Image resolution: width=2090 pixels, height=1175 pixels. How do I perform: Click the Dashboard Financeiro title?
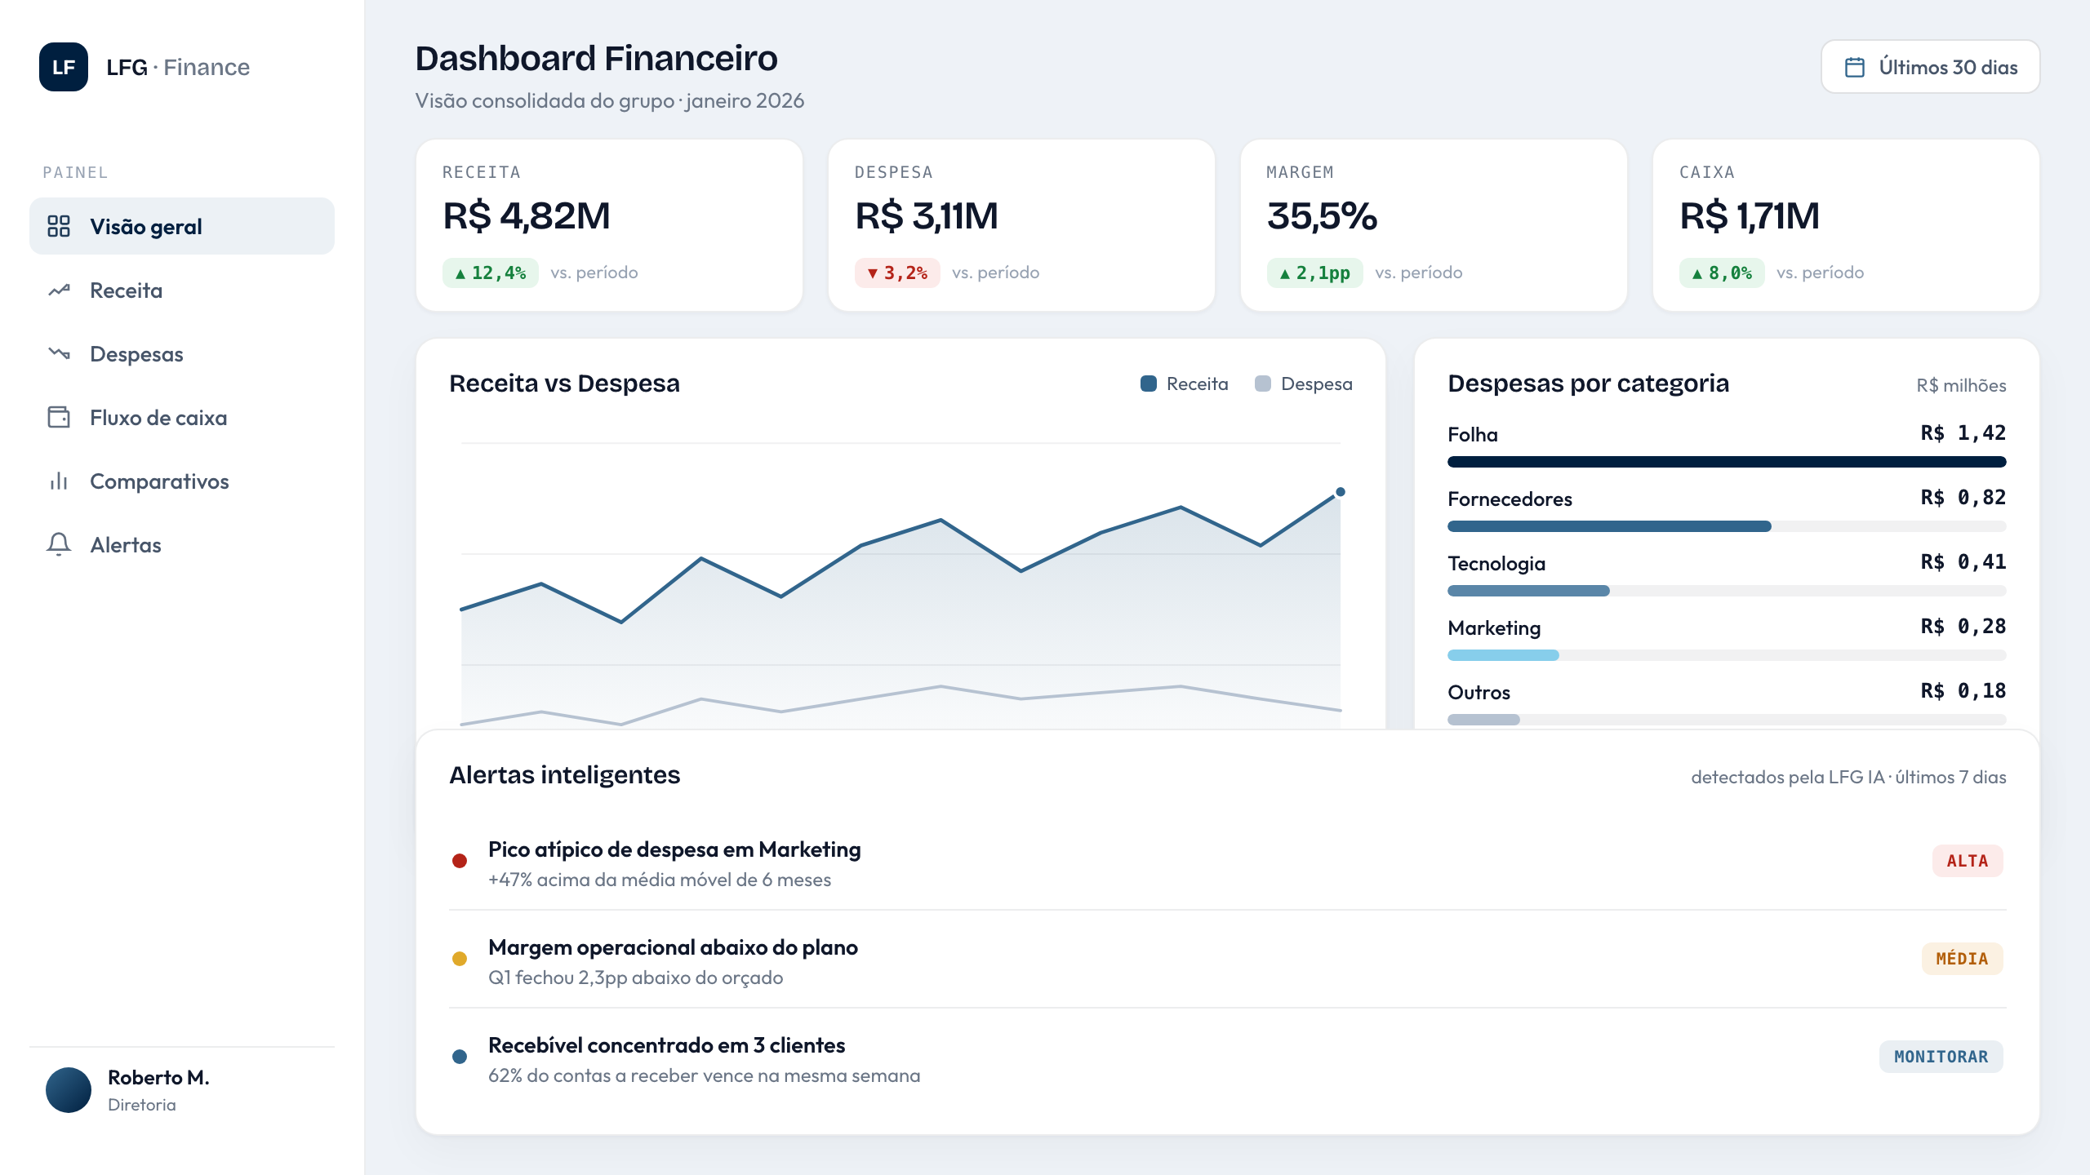pos(596,59)
